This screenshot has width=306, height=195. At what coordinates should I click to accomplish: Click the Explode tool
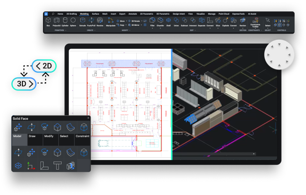(x=225, y=21)
